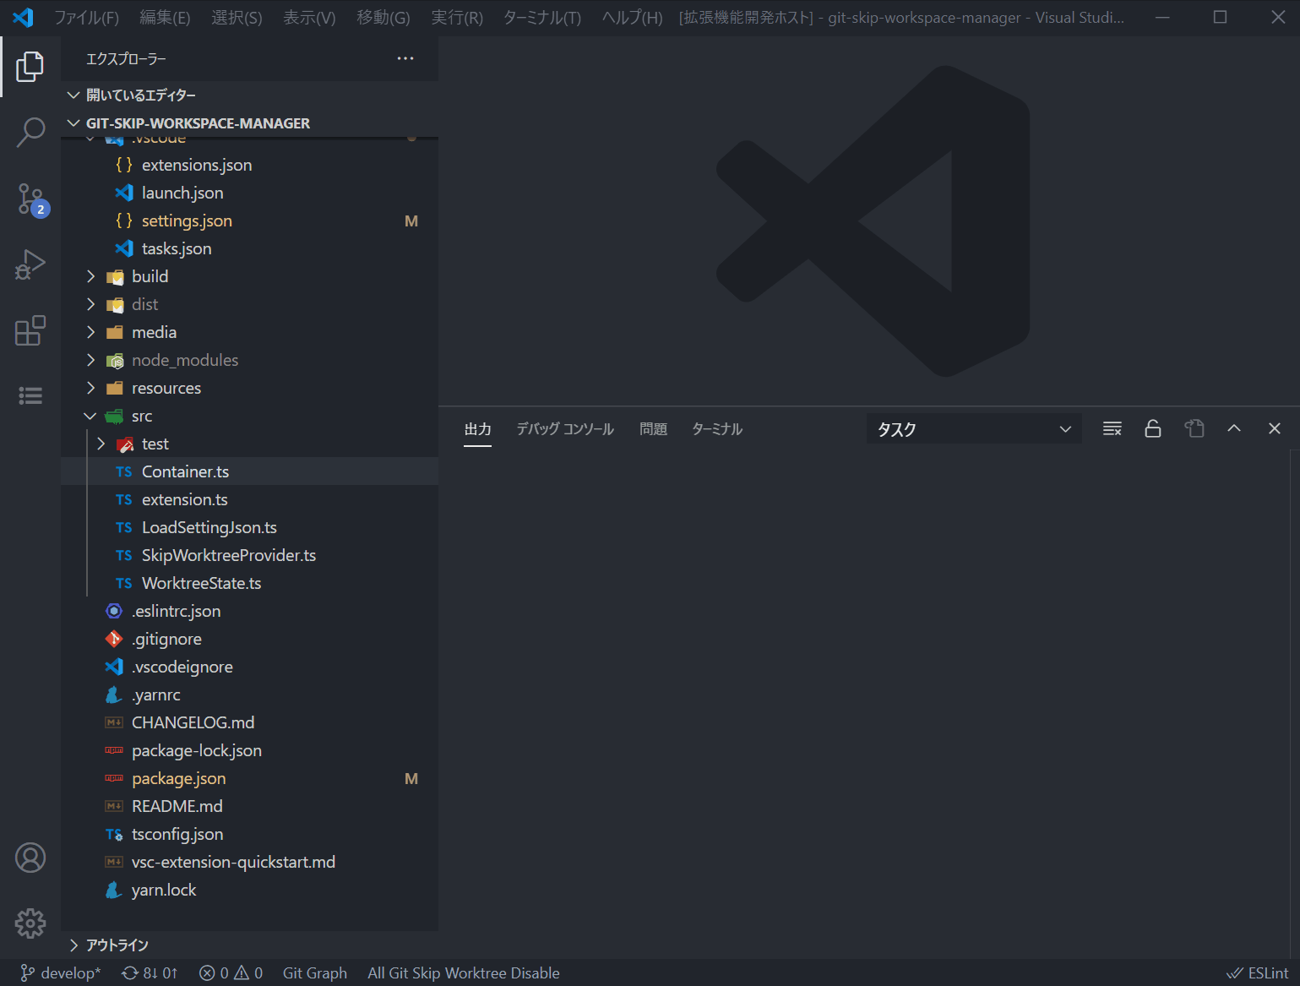Image resolution: width=1300 pixels, height=986 pixels.
Task: Open Explorer more actions ellipsis
Action: click(x=405, y=58)
